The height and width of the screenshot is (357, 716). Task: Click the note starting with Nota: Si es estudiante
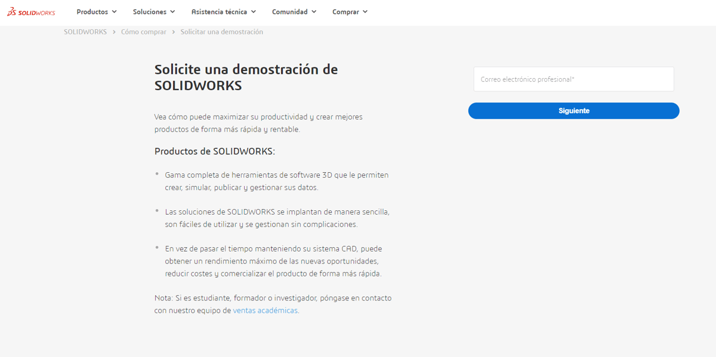point(273,304)
